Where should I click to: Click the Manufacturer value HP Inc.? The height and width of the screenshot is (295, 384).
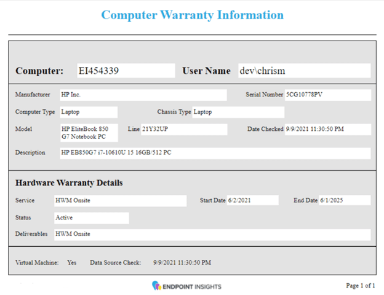[143, 95]
